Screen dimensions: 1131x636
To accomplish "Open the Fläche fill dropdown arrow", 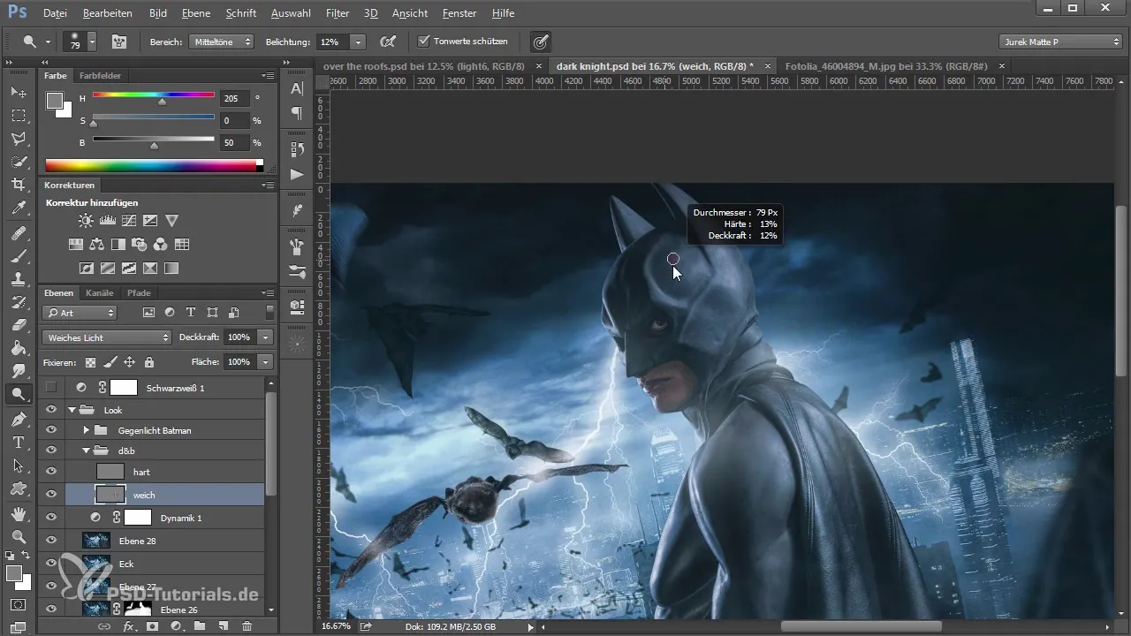I will 266,362.
